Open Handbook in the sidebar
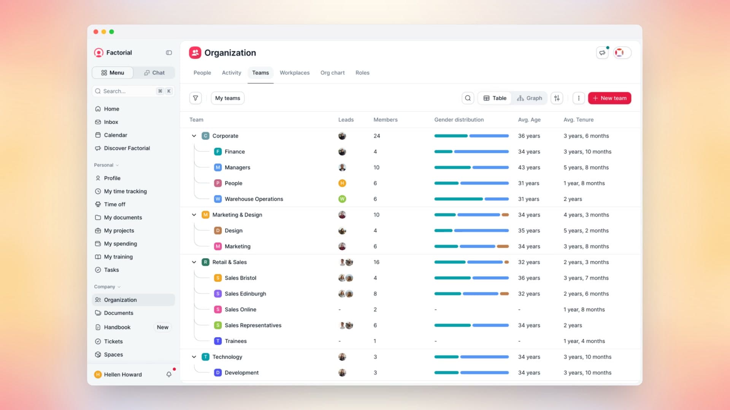 click(133, 327)
